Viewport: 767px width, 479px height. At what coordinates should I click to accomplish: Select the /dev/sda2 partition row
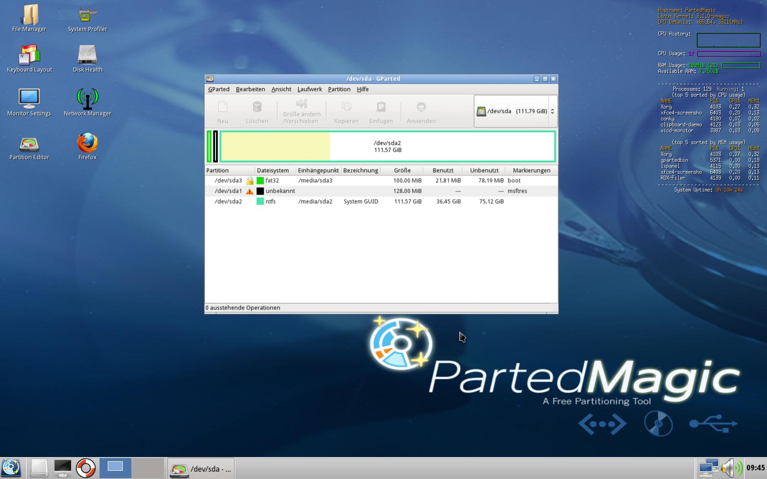381,201
